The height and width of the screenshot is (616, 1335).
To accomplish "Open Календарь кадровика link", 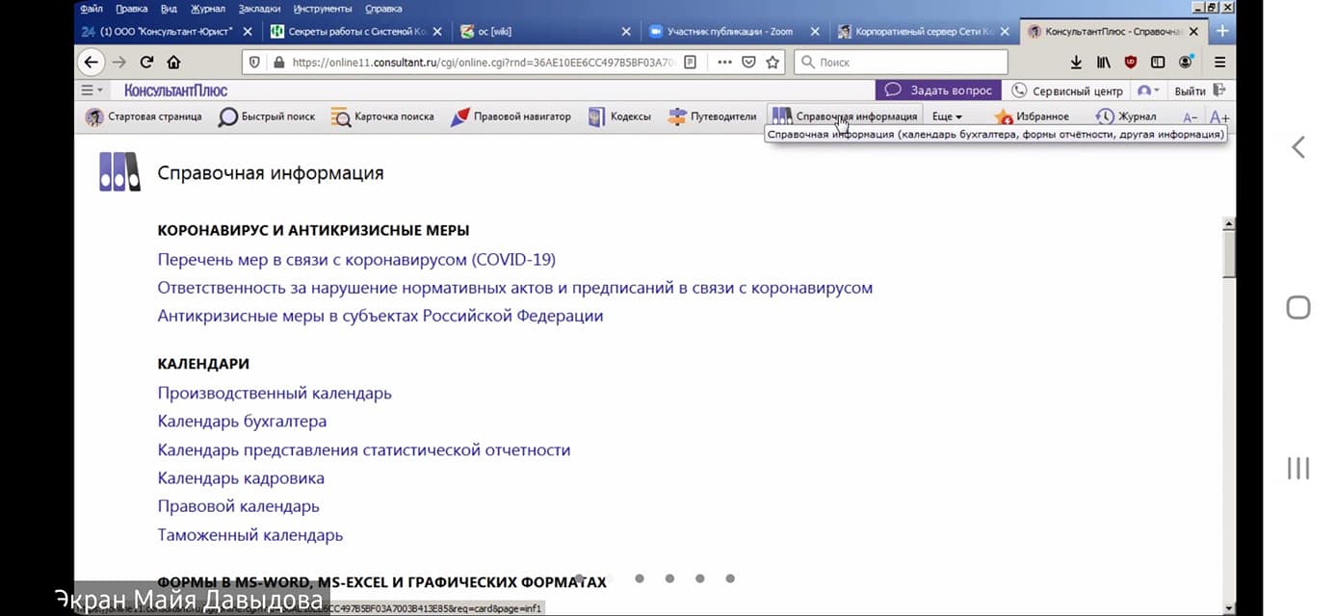I will (241, 478).
